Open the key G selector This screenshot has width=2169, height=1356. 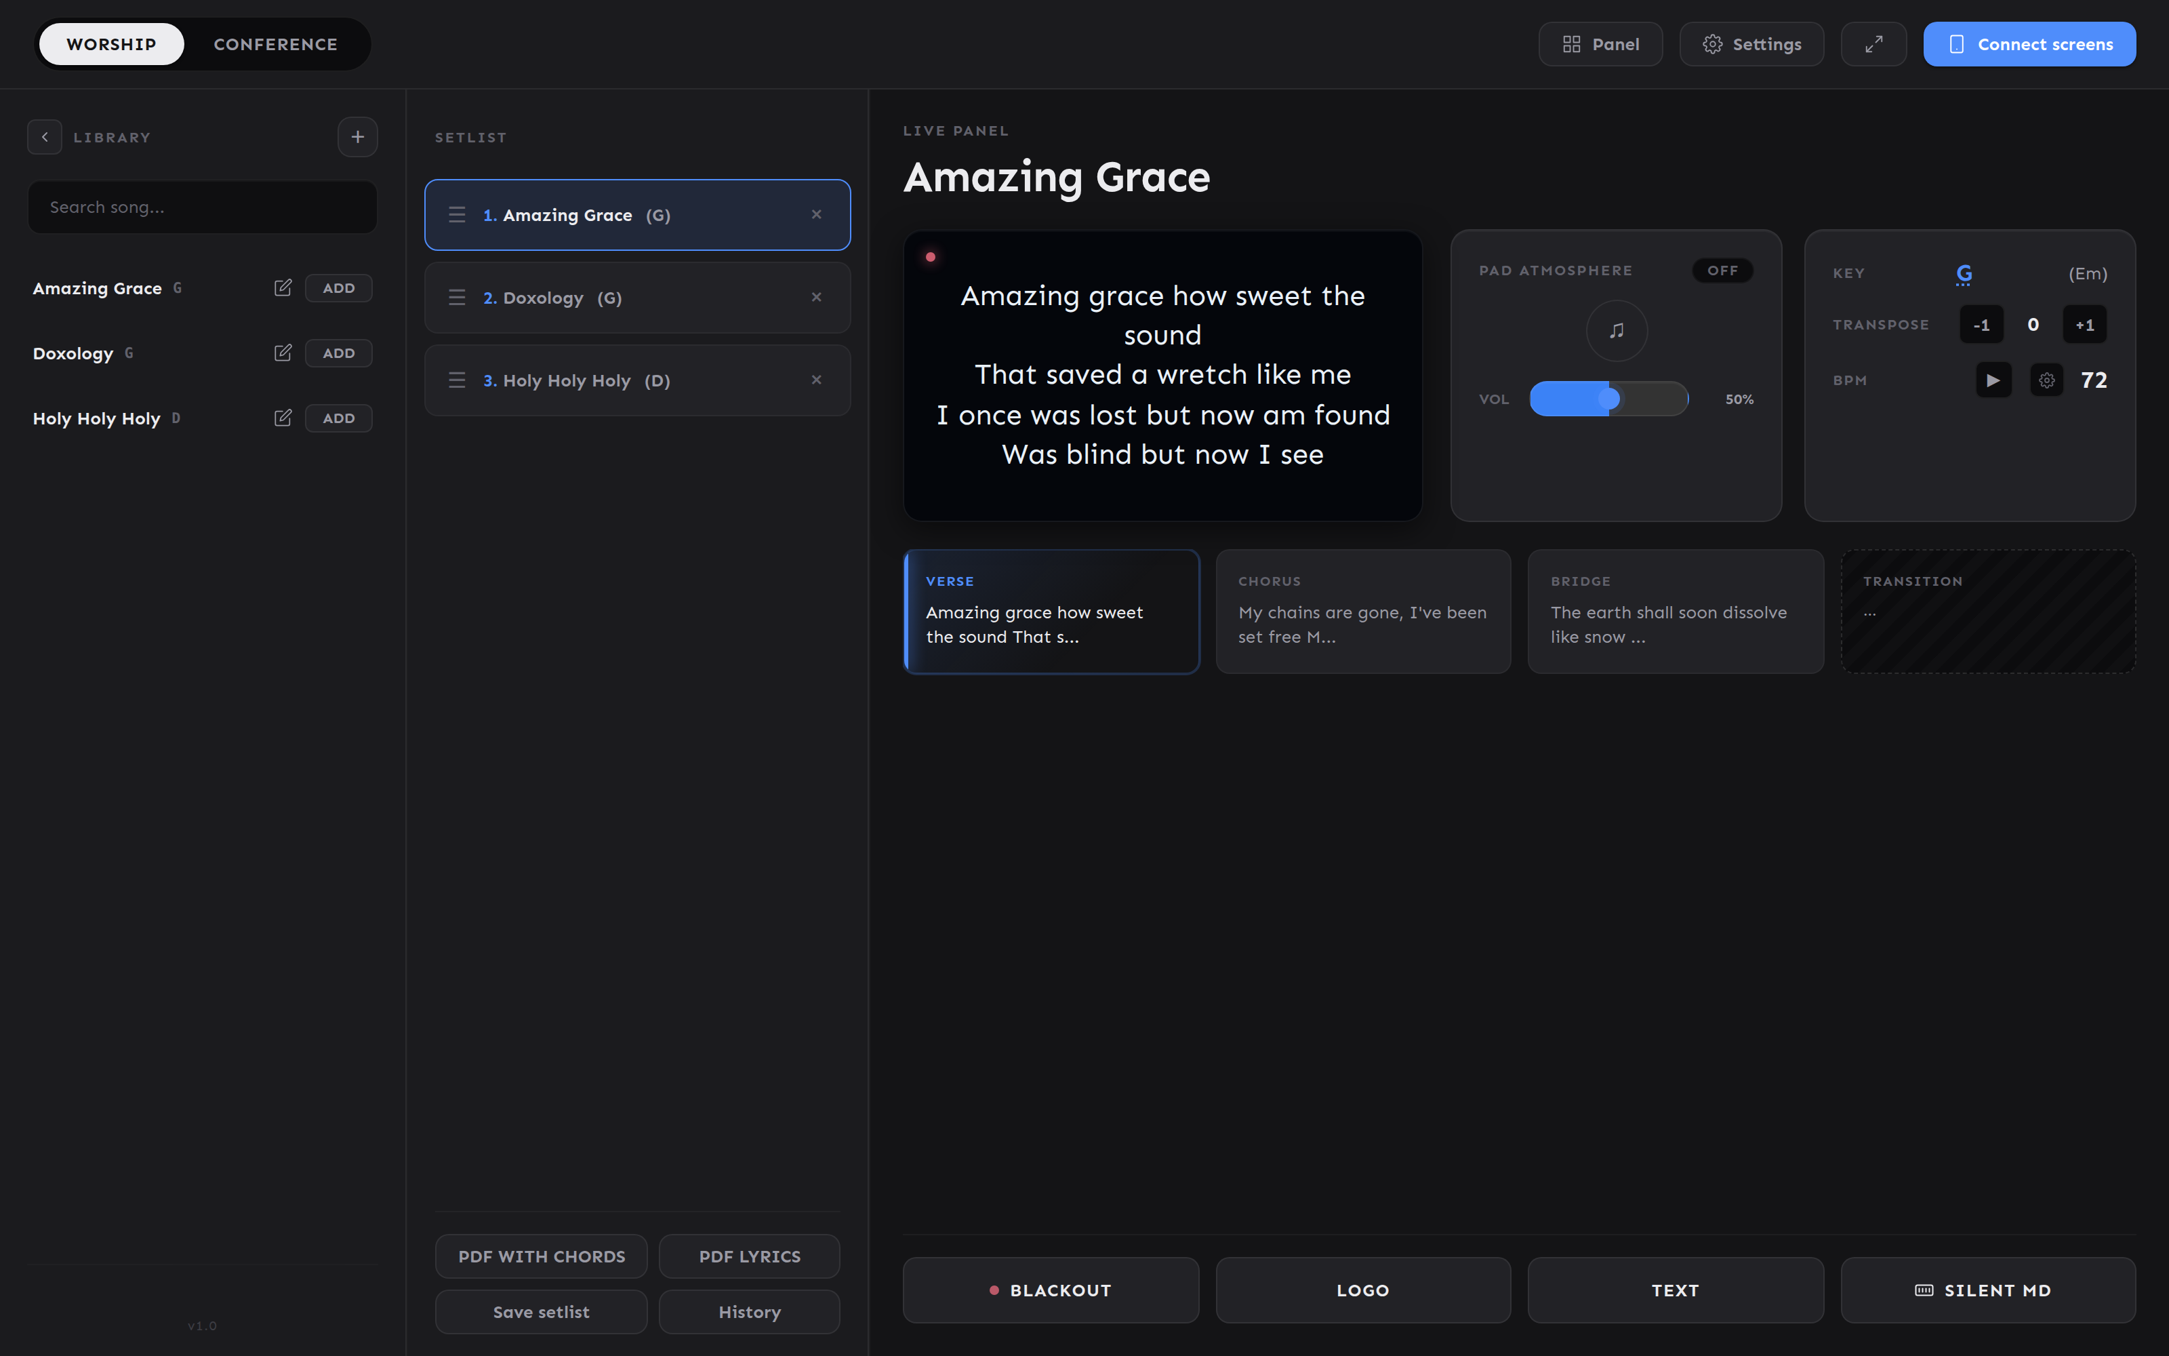[1964, 273]
